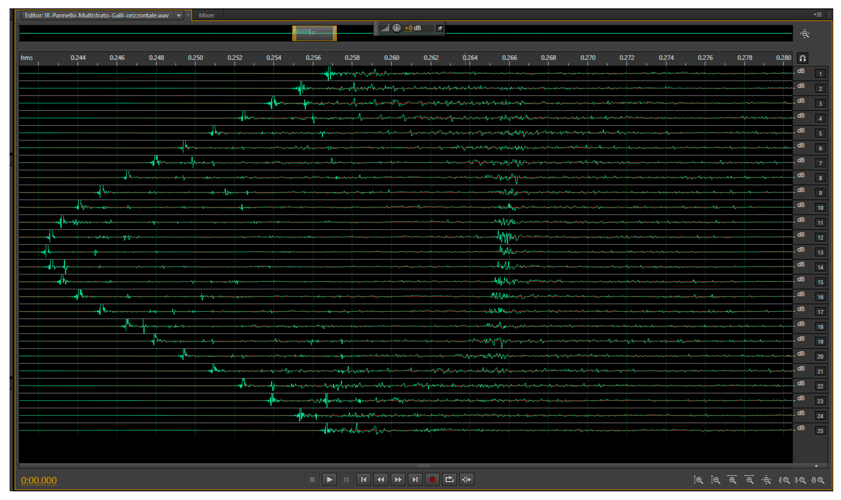Toggle loop playback icon
Viewport: 841px width, 500px height.
click(449, 479)
